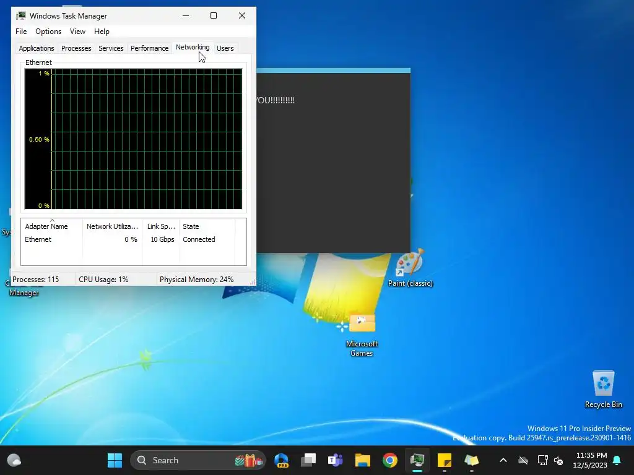
Task: Switch to the Applications tab
Action: [37, 48]
